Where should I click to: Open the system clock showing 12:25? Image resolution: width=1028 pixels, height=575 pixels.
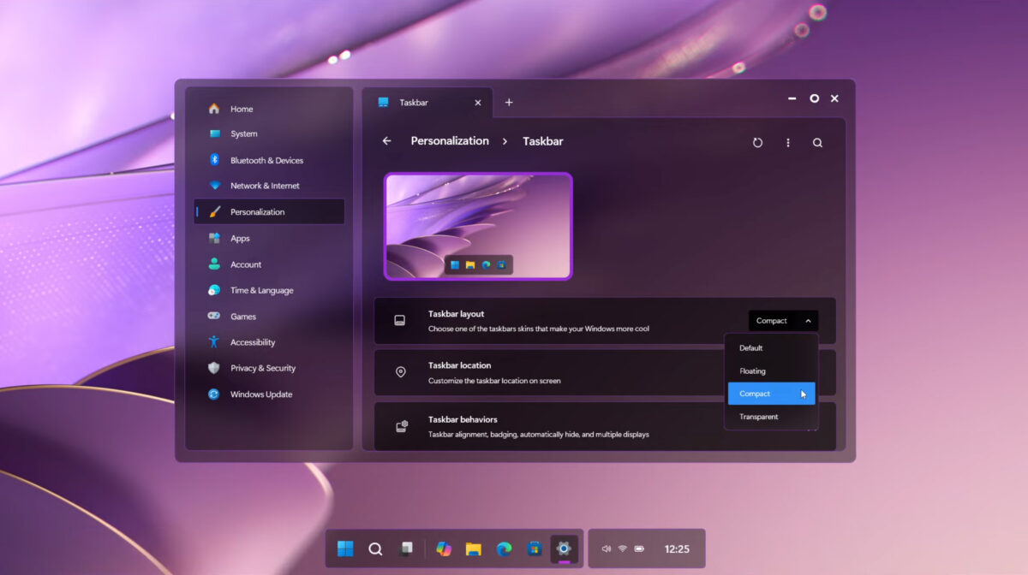(677, 548)
